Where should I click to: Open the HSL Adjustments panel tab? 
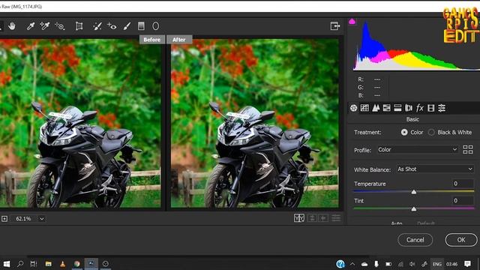387,108
